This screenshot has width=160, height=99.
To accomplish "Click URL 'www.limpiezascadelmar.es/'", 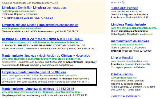I will (126, 11).
